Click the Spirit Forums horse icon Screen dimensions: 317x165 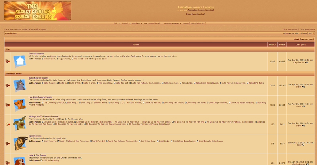coord(21,143)
